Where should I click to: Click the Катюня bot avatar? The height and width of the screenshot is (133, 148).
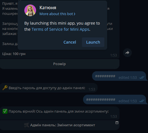pos(30,10)
